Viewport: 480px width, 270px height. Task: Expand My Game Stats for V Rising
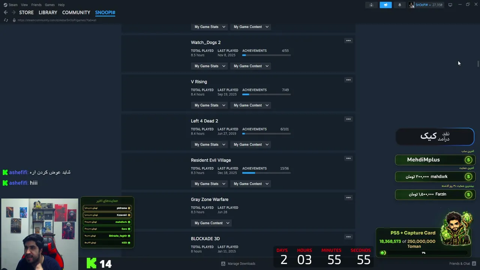tap(210, 105)
